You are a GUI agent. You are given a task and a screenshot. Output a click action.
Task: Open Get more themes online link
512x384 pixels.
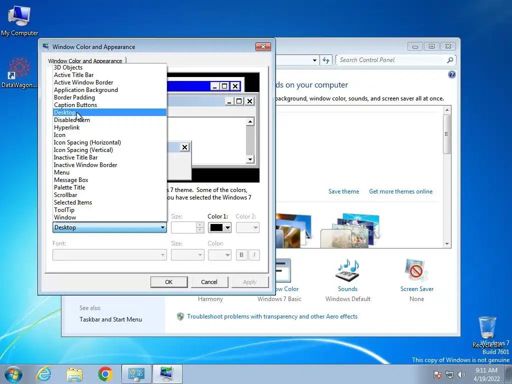click(x=400, y=191)
